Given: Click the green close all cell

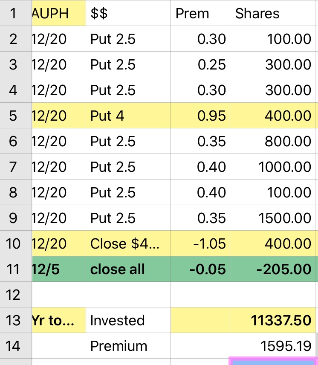Looking at the screenshot, I should [x=127, y=269].
